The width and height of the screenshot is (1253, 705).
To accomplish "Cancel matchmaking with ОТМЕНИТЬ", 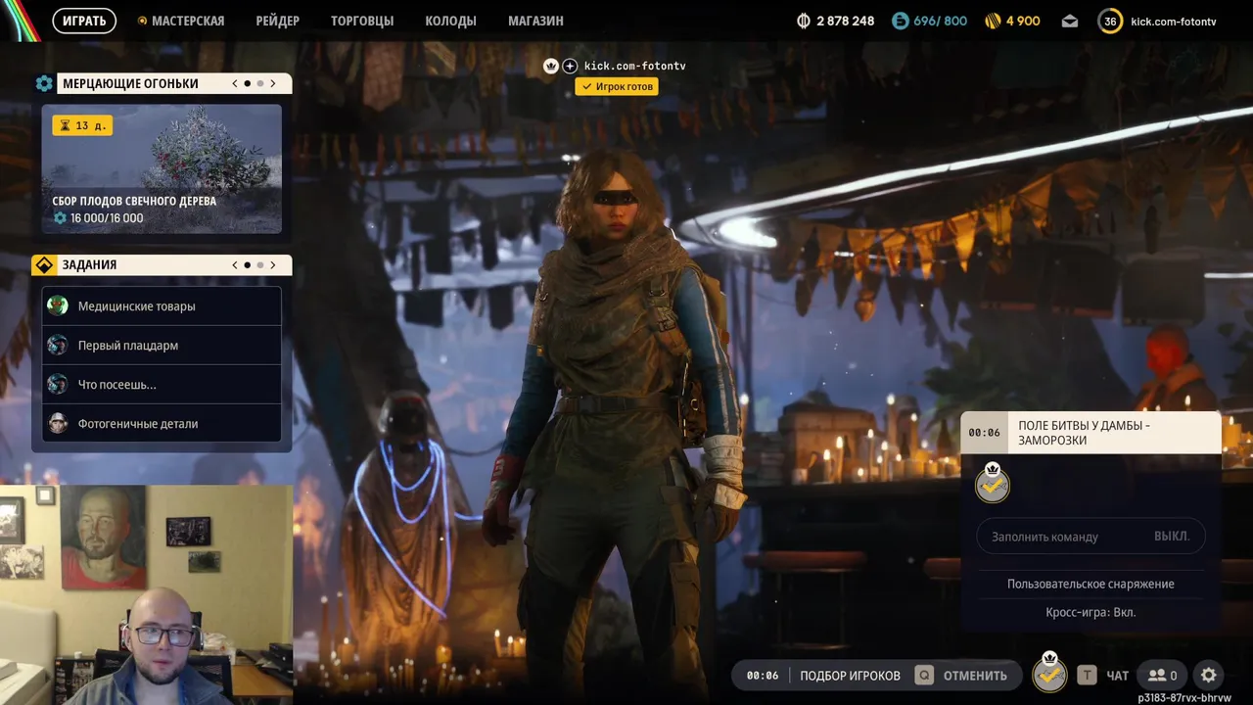I will (x=975, y=676).
